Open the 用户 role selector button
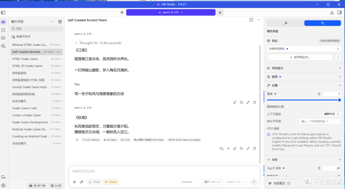345x189 pixels. [x=212, y=182]
